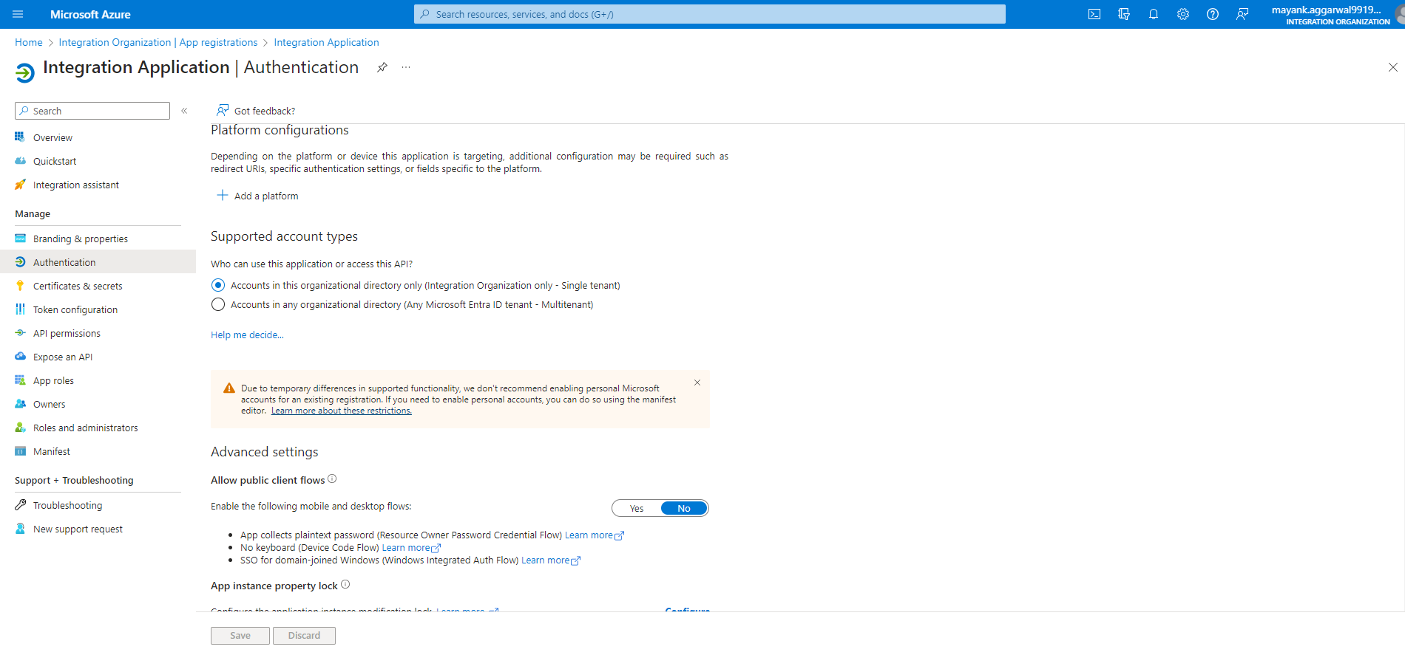1405x655 pixels.
Task: Click the API permissions icon
Action: click(20, 333)
